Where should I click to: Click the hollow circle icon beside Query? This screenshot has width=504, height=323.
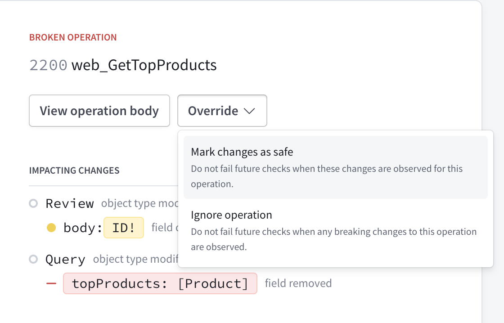tap(33, 259)
